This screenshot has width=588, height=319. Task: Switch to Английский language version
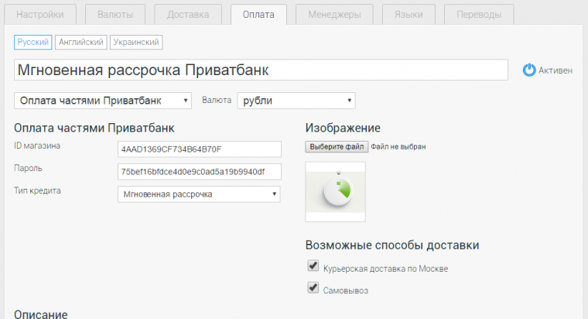[x=81, y=43]
